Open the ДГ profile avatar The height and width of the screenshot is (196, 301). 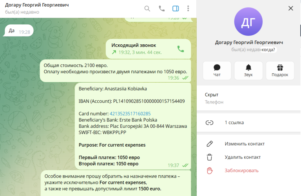(248, 22)
